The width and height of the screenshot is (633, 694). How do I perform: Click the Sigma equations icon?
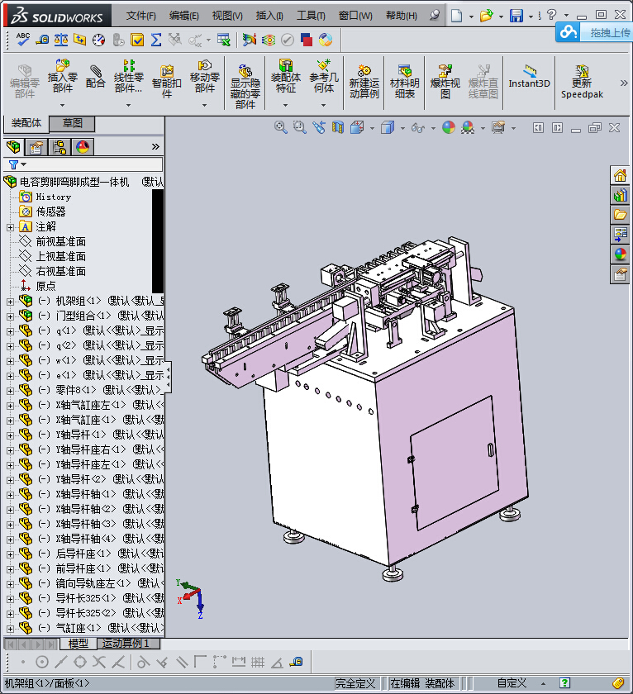click(156, 40)
